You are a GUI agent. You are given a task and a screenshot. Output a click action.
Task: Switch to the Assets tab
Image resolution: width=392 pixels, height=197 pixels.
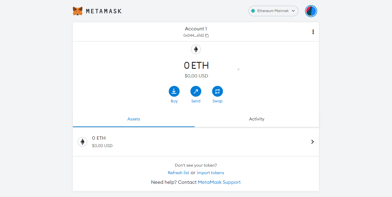click(x=134, y=119)
